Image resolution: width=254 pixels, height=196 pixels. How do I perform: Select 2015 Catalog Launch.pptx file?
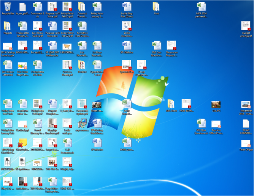pyautogui.click(x=7, y=46)
